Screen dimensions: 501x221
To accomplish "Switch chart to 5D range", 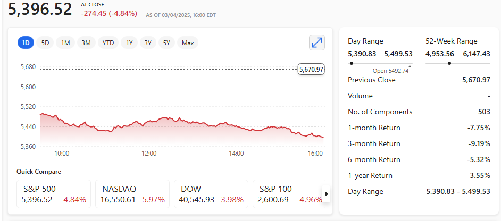I will [x=45, y=43].
